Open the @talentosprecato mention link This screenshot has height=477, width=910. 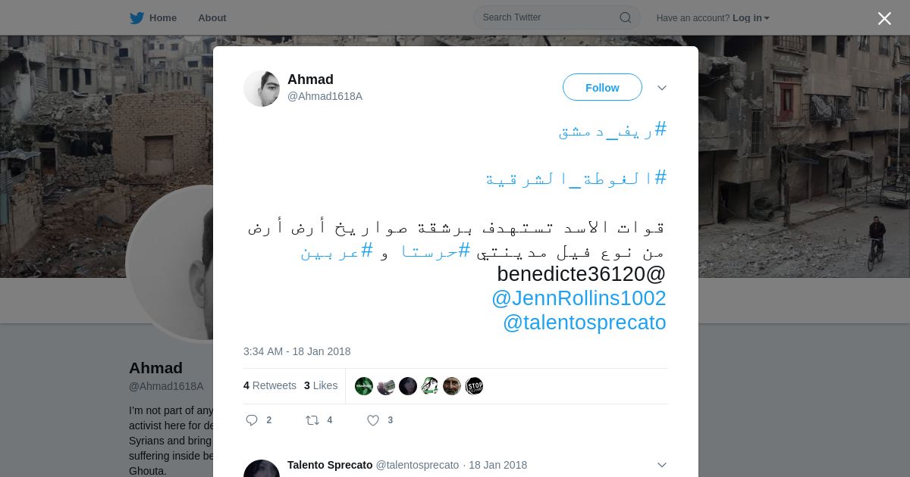585,323
